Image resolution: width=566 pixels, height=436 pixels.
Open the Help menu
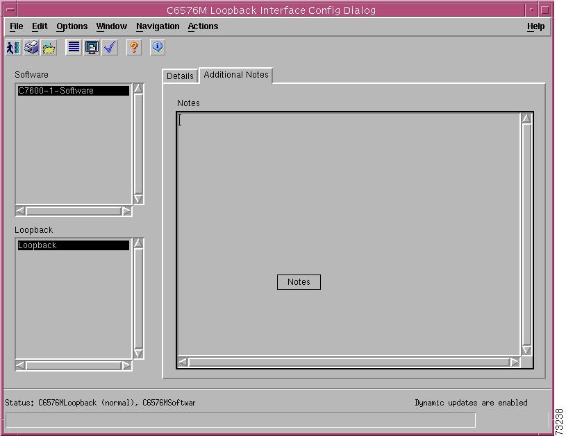535,26
